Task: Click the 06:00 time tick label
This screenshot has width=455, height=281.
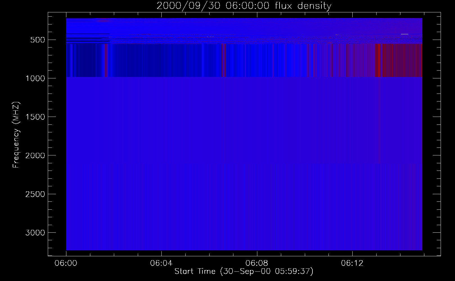Action: 66,263
